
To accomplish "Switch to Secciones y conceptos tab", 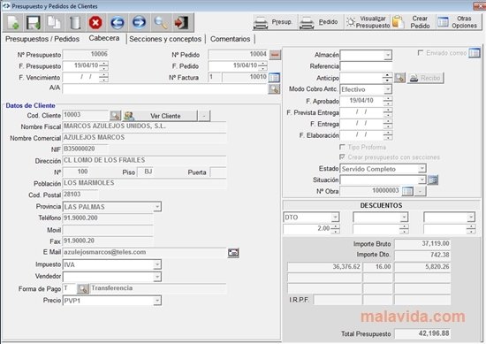I will pyautogui.click(x=165, y=39).
